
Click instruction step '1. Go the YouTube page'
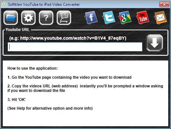[69, 77]
